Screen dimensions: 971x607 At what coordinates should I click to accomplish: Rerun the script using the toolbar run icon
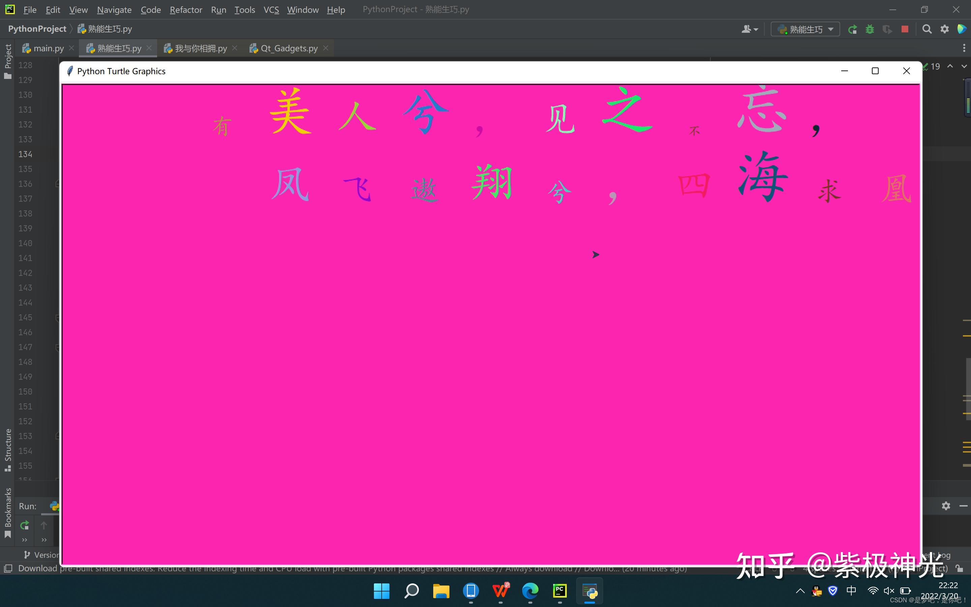point(853,29)
